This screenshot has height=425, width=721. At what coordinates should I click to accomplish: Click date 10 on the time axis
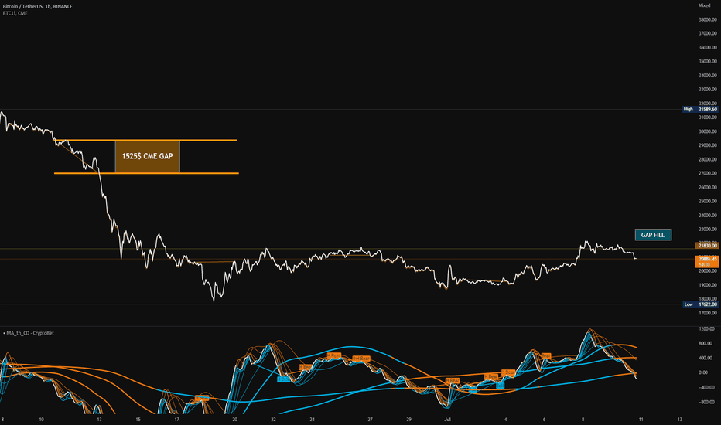point(41,420)
